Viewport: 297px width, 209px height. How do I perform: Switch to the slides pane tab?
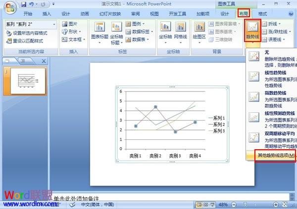click(x=8, y=61)
